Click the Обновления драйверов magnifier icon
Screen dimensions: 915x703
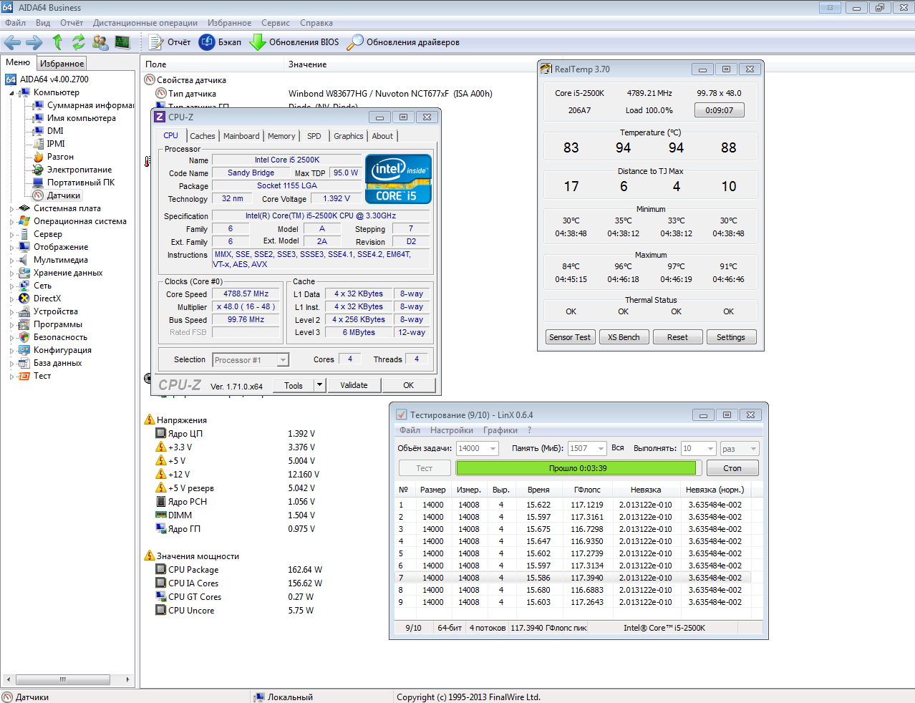coord(355,42)
